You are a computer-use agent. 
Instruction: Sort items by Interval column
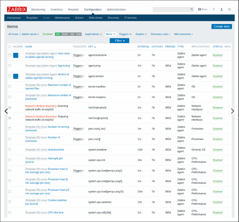[x=143, y=47]
